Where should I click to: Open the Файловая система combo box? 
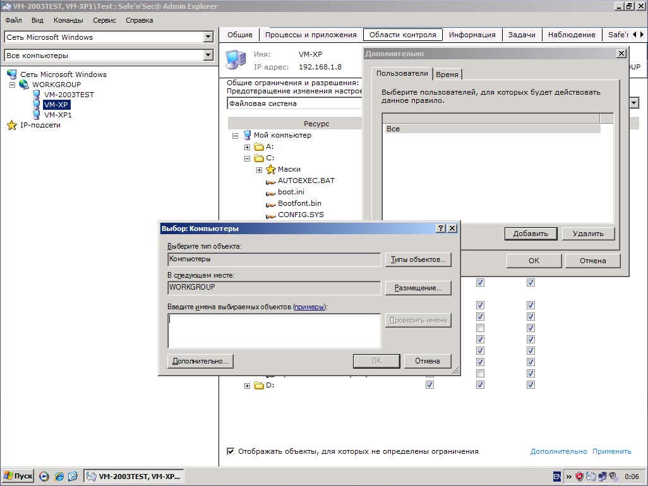pyautogui.click(x=634, y=103)
